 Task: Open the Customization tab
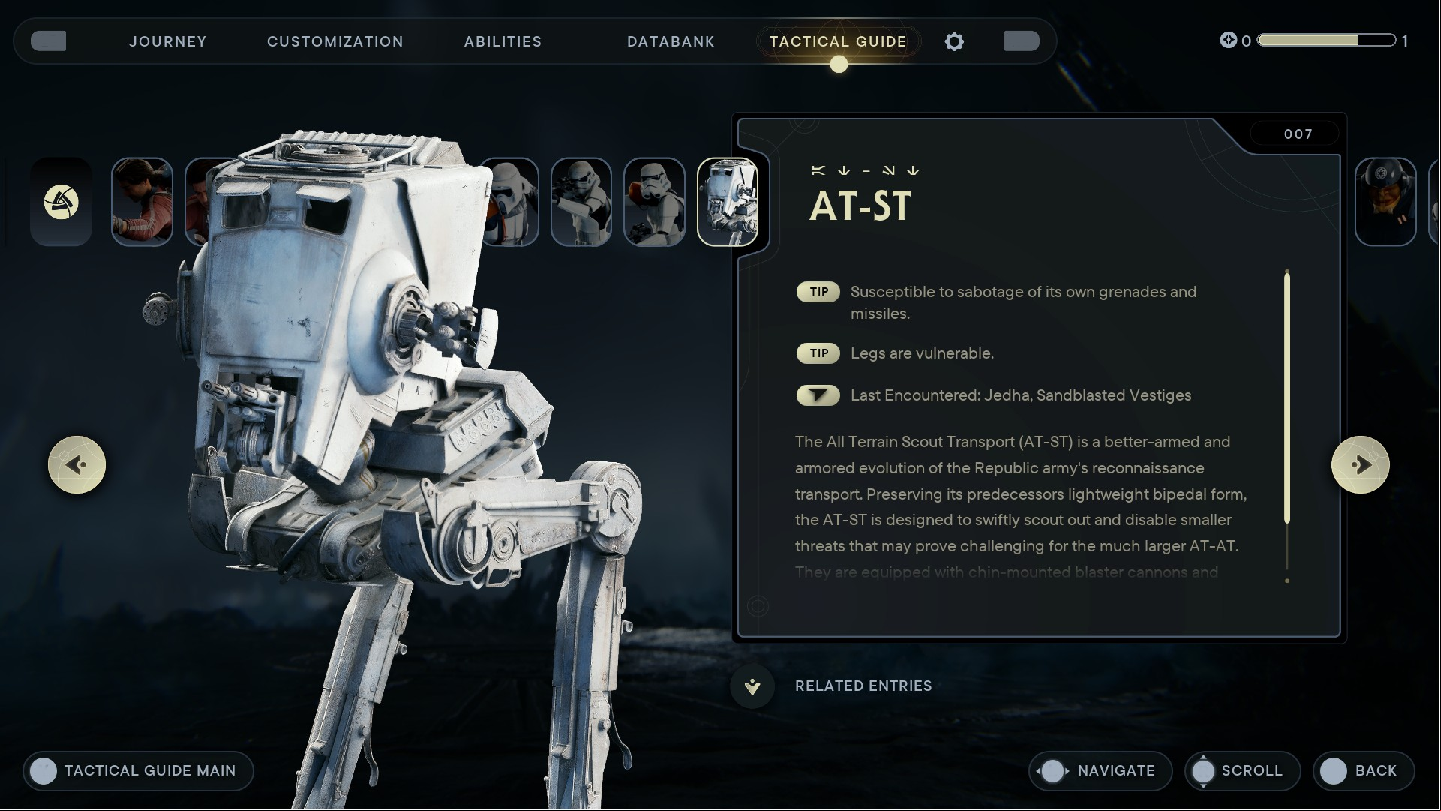tap(335, 41)
